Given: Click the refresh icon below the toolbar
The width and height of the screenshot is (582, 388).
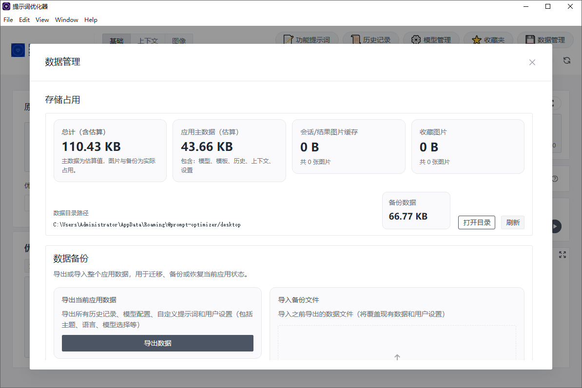Looking at the screenshot, I should 566,60.
